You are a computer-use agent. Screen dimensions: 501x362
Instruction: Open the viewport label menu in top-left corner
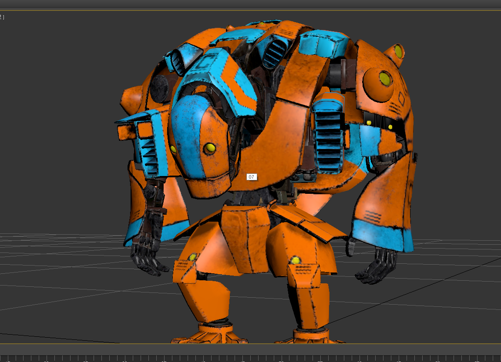pyautogui.click(x=2, y=17)
